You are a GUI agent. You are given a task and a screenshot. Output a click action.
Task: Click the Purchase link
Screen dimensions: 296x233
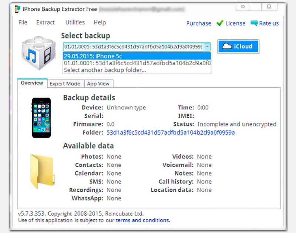(x=199, y=23)
